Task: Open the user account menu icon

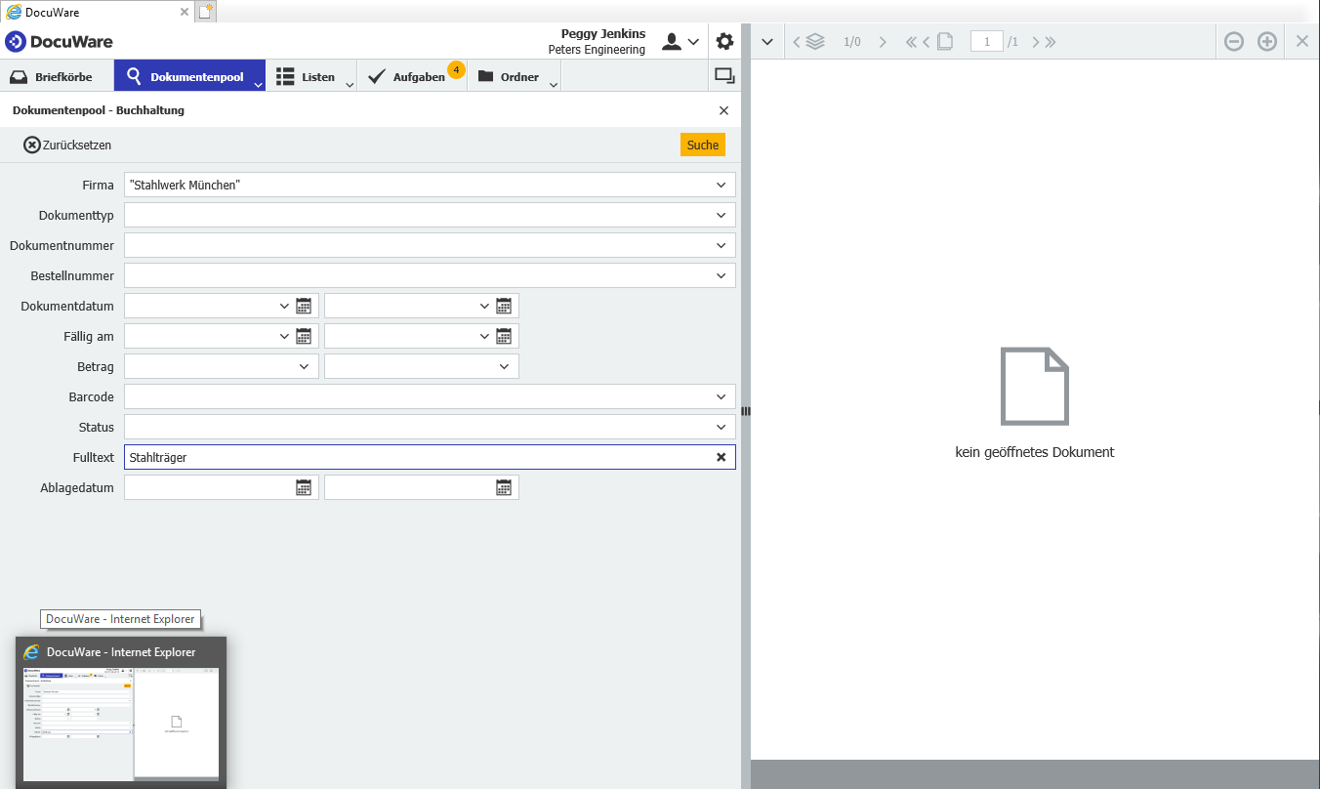Action: tap(673, 42)
